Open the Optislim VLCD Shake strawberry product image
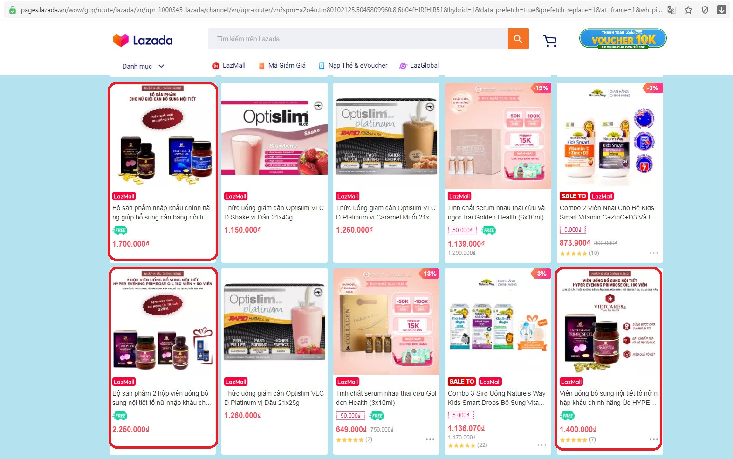Image resolution: width=733 pixels, height=459 pixels. [x=274, y=136]
